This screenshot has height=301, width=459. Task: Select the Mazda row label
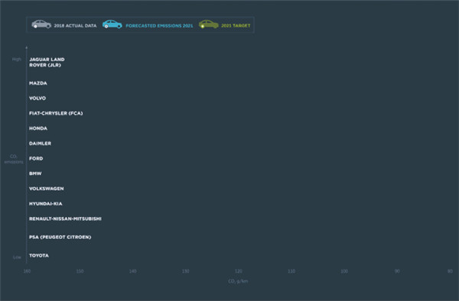click(38, 83)
